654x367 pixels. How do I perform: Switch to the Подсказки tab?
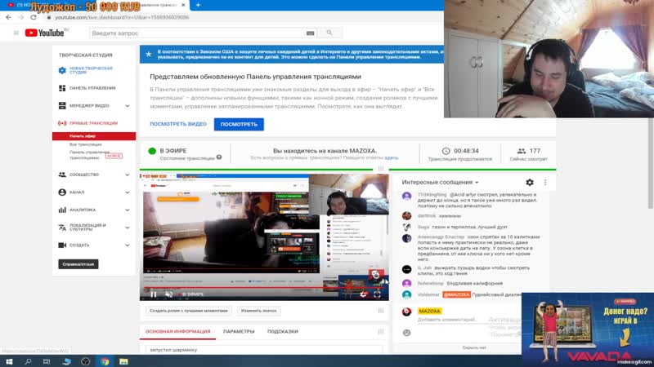click(x=282, y=331)
